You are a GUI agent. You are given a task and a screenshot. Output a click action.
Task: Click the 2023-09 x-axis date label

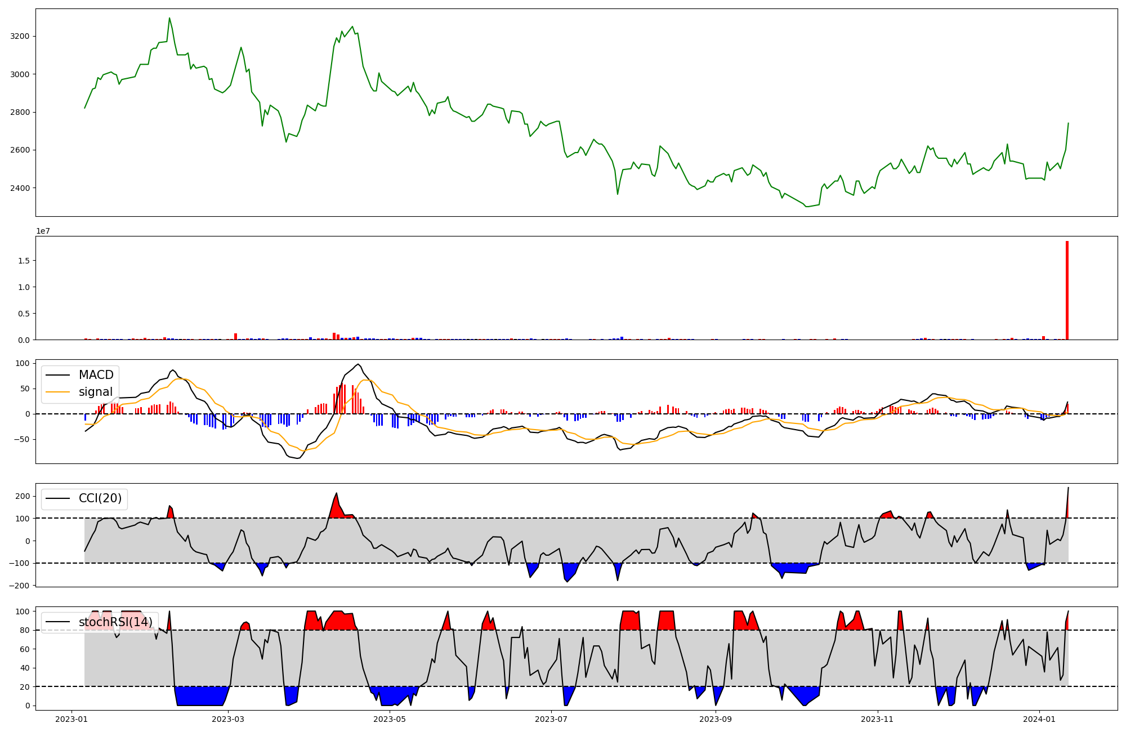click(x=715, y=719)
